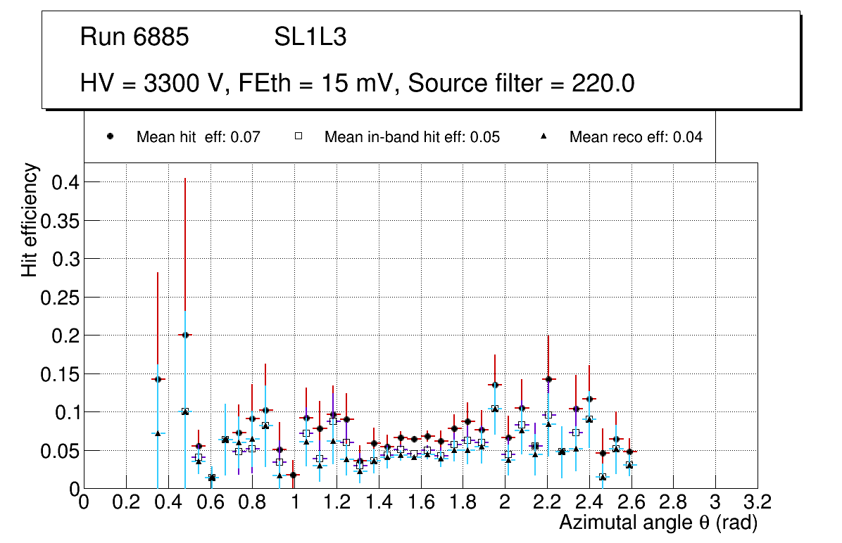Click the black triangle marker in the legend
842x543 pixels.
click(543, 137)
